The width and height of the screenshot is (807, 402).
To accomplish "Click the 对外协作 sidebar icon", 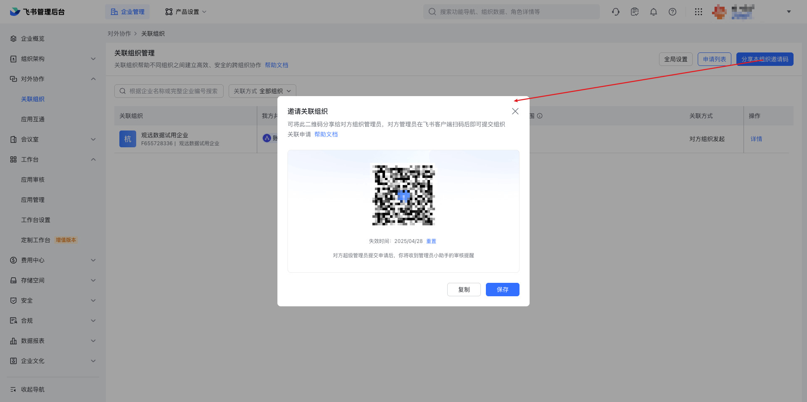I will [13, 79].
